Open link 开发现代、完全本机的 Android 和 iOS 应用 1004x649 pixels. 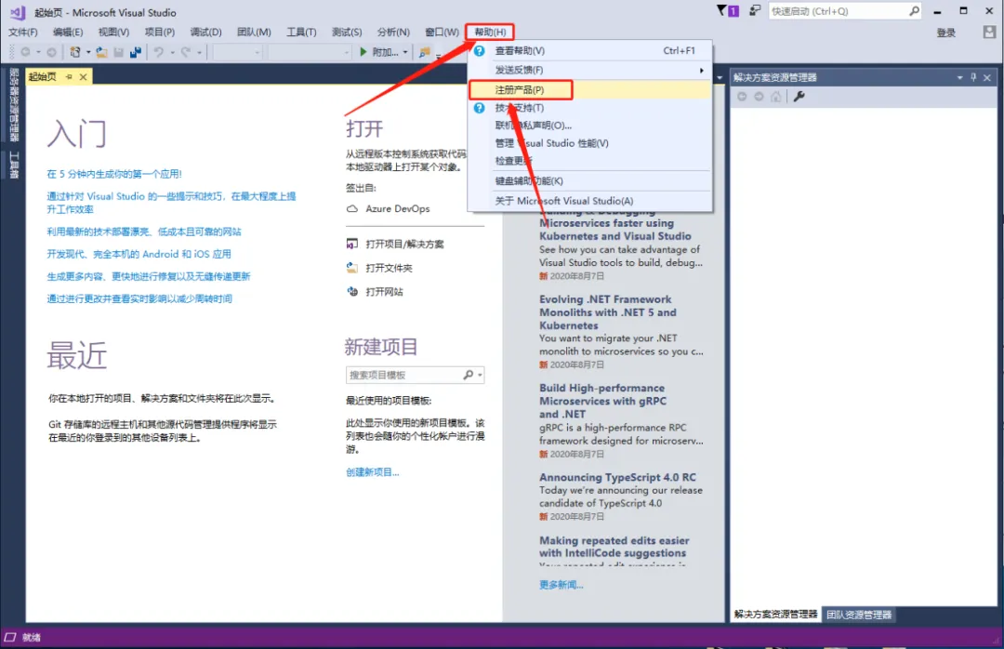(139, 254)
